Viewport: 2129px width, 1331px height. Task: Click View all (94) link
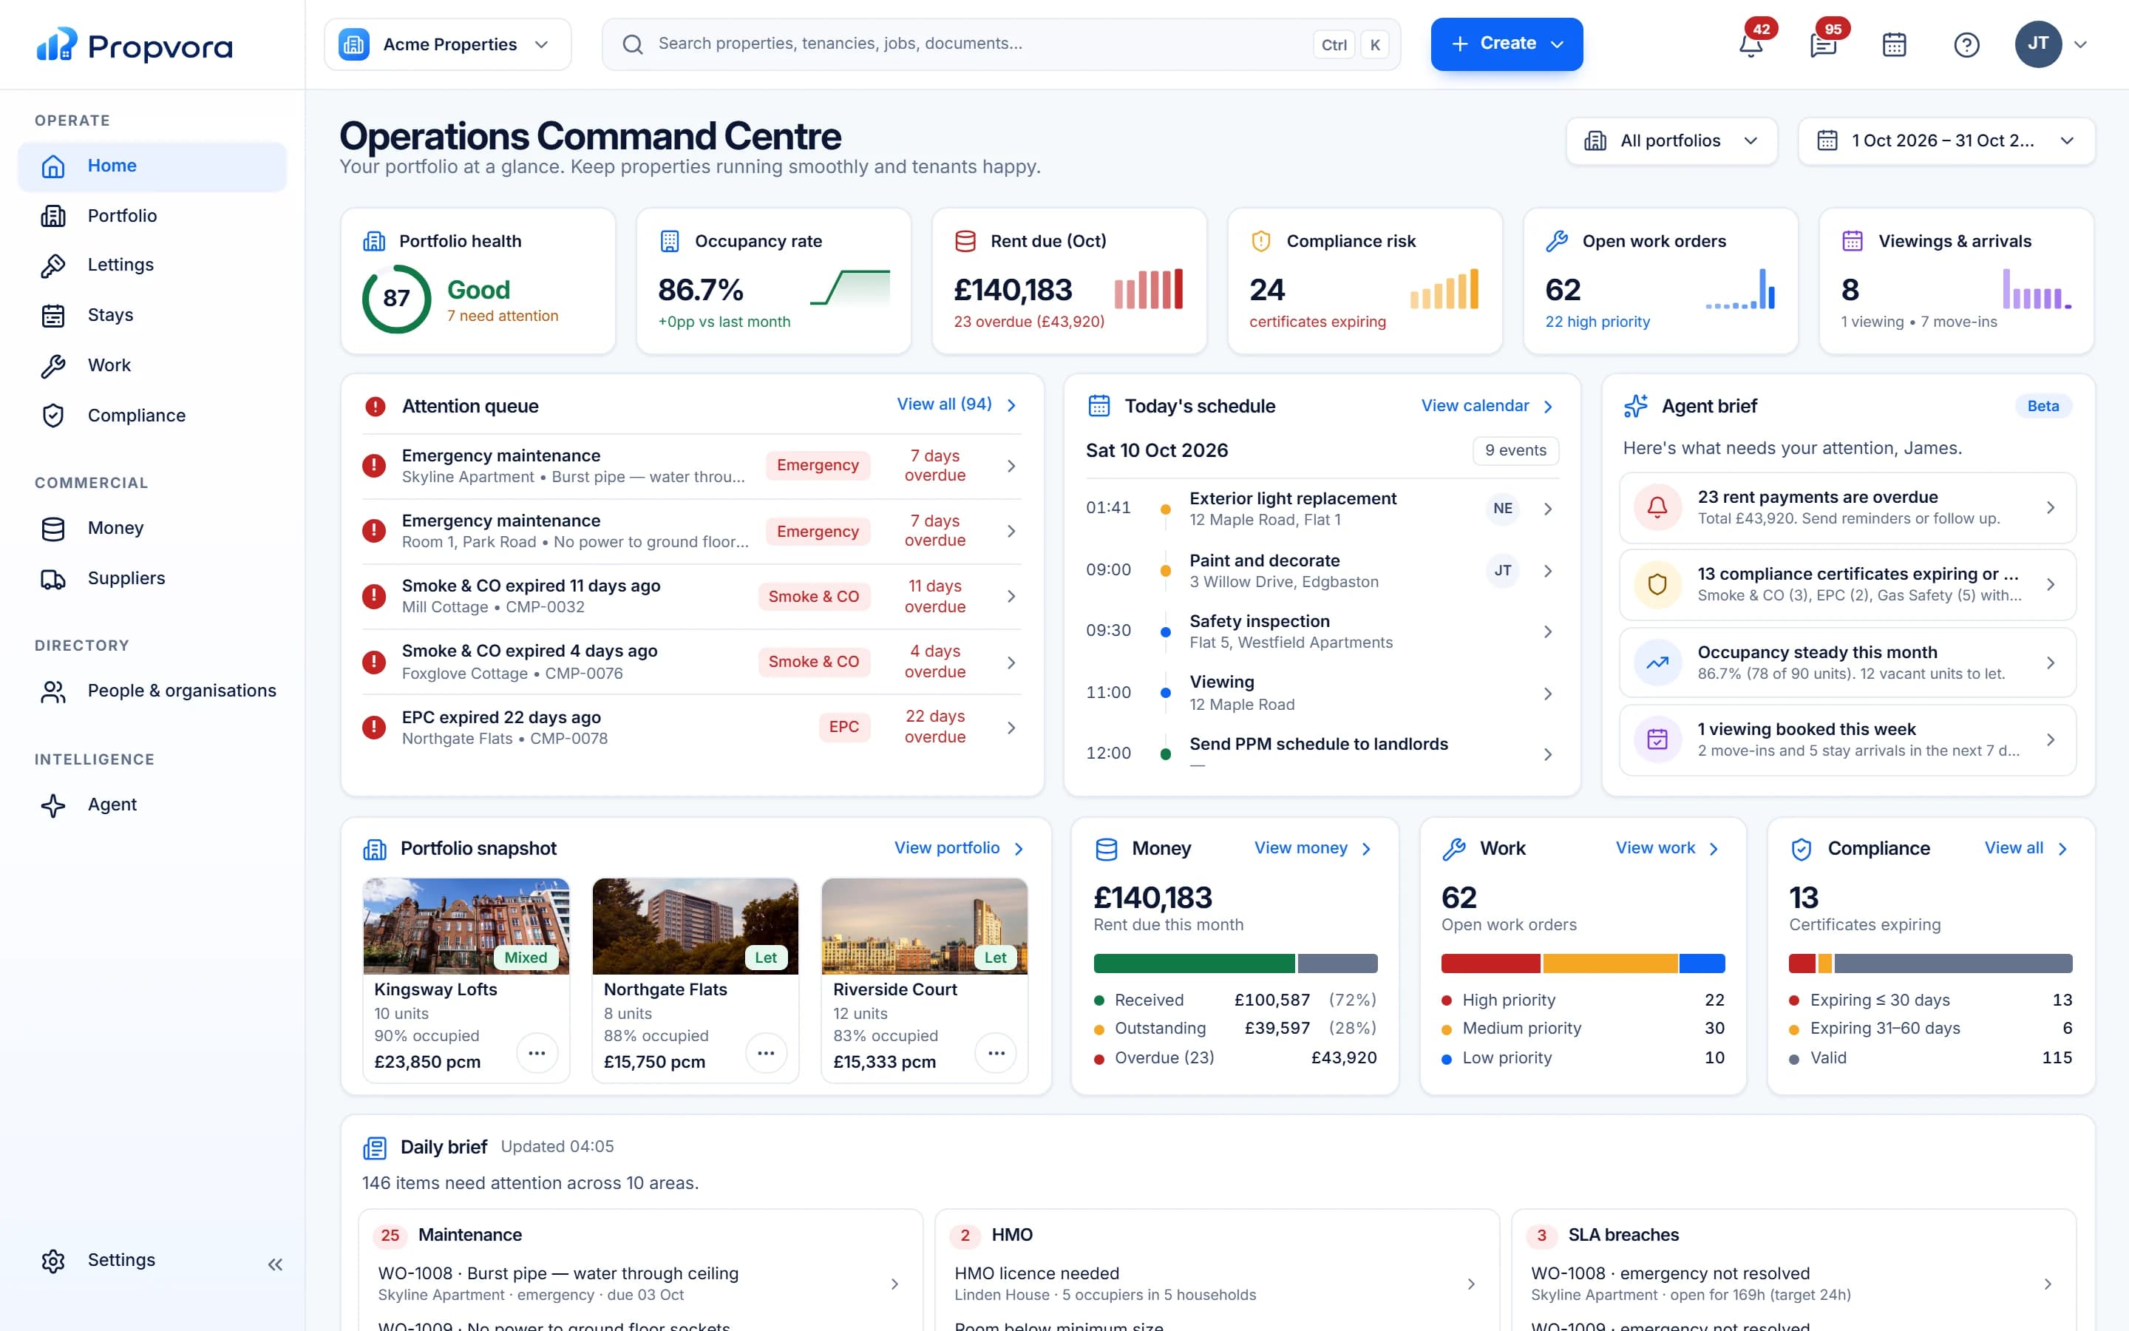957,404
